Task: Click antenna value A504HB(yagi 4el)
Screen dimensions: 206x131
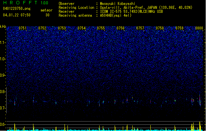Action: tap(116, 15)
